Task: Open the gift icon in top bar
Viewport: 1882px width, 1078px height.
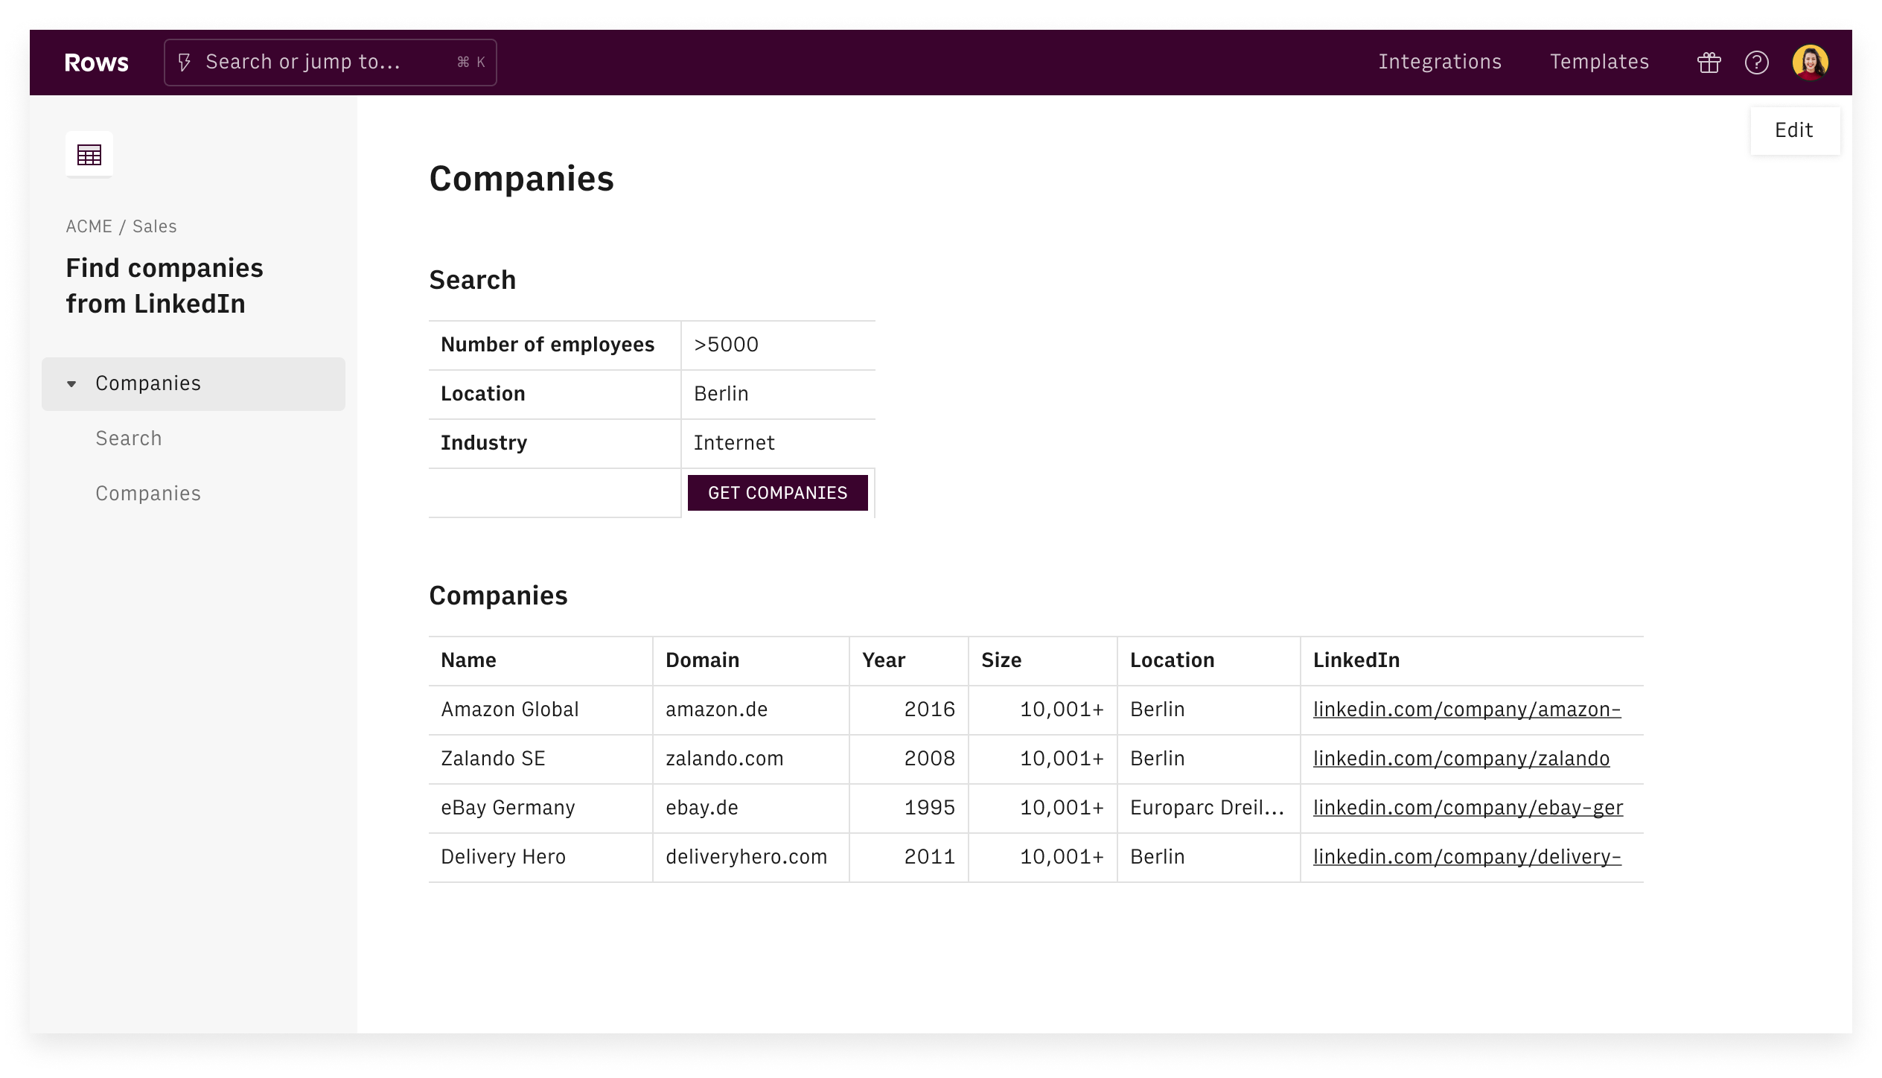Action: (x=1709, y=63)
